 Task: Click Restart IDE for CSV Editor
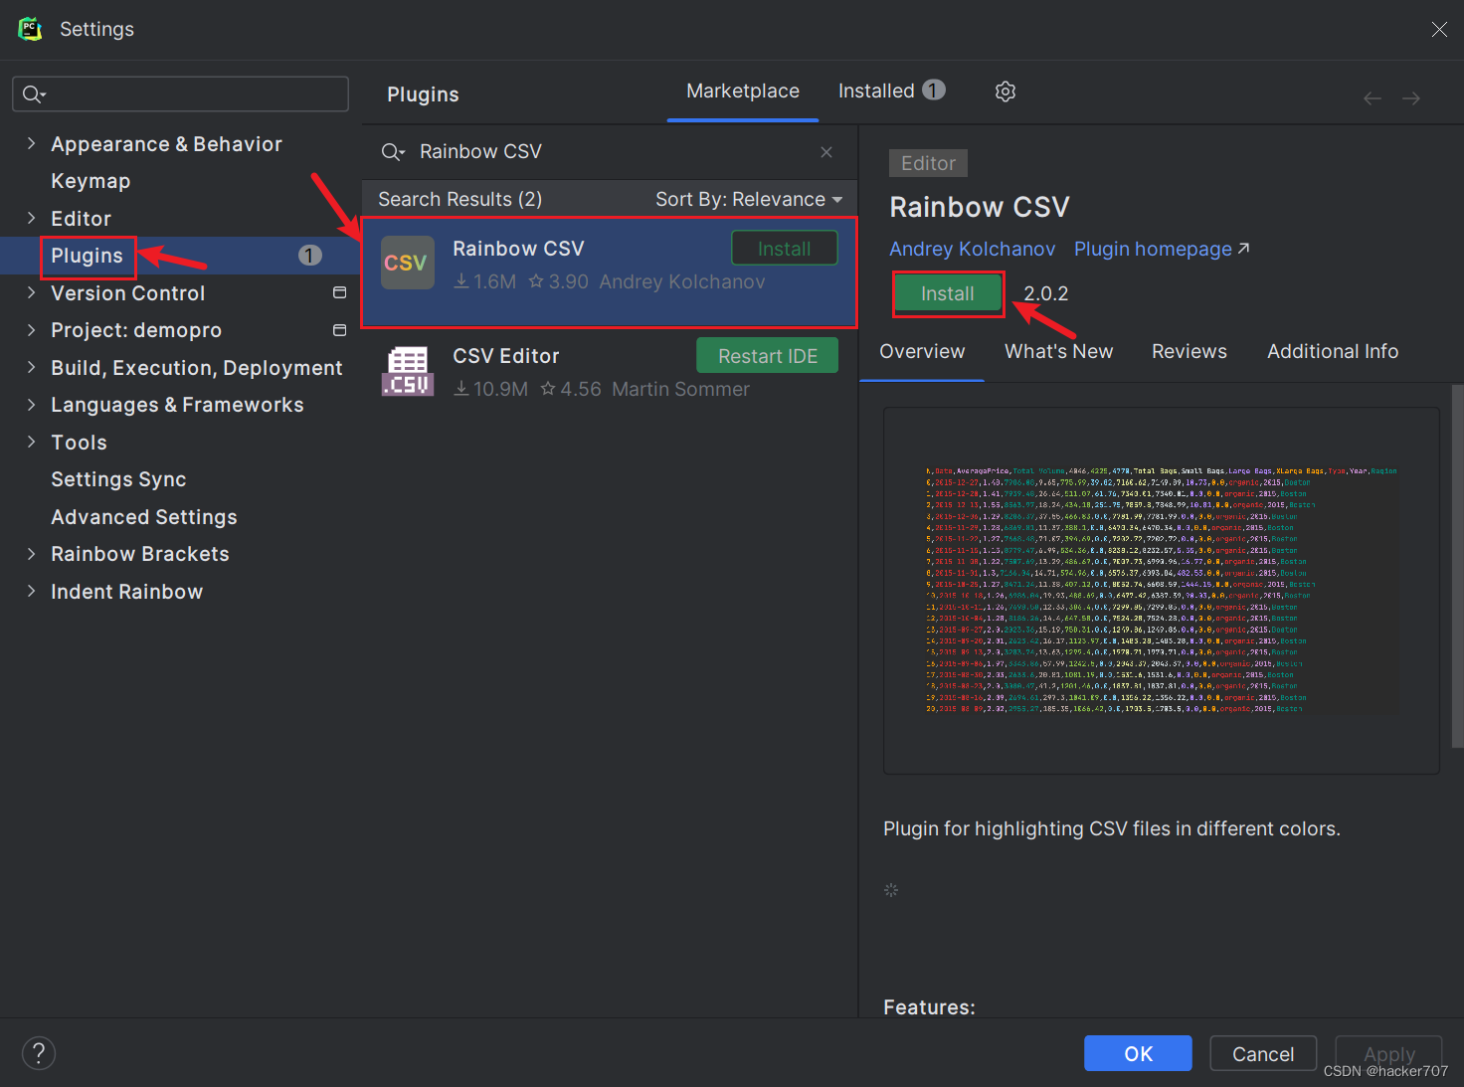768,356
